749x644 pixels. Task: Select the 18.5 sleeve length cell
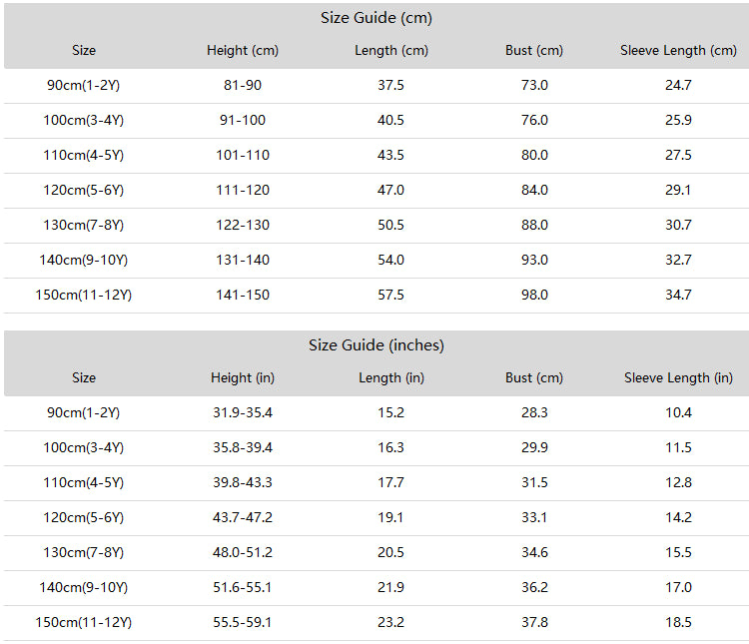[x=678, y=622]
